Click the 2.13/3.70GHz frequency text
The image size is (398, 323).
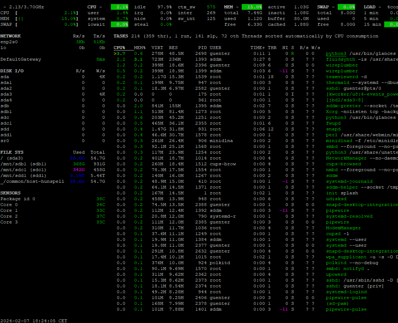(27, 7)
